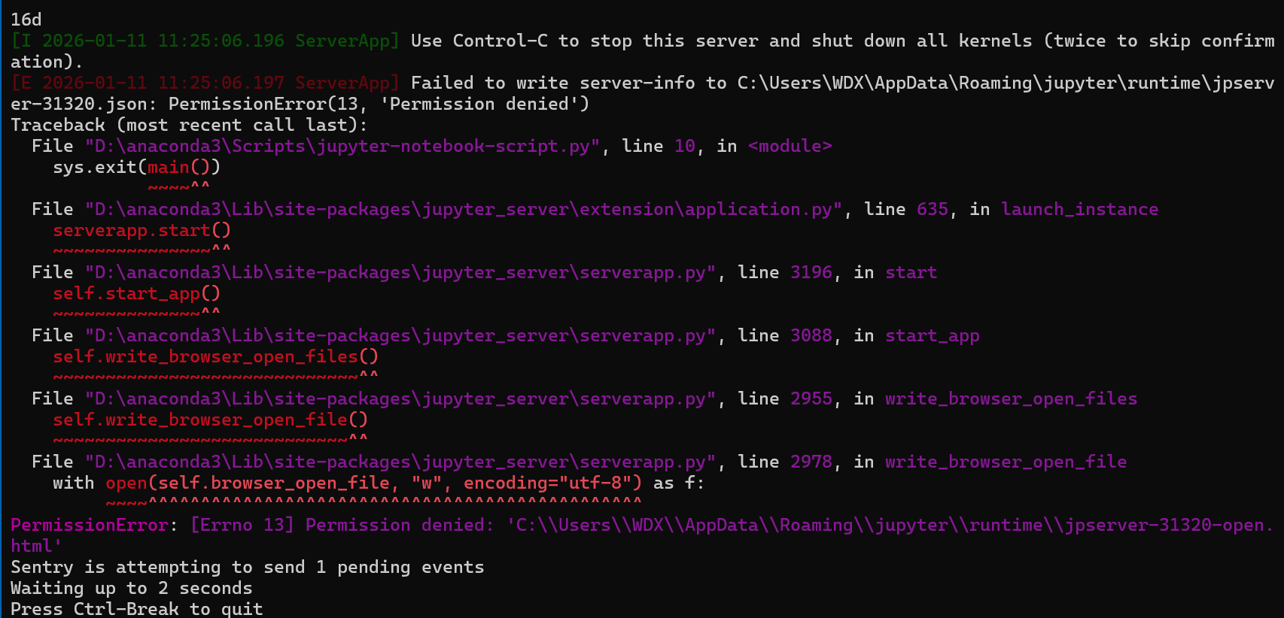1284x618 pixels.
Task: Click line number '3088' in the traceback
Action: pos(811,335)
